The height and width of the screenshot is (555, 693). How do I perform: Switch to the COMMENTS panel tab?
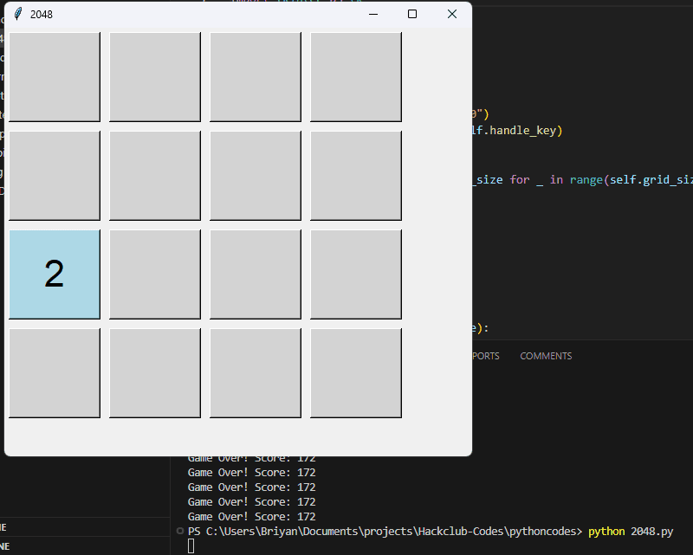pos(546,356)
